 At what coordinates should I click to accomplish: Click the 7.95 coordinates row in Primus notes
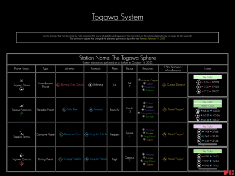208,87
